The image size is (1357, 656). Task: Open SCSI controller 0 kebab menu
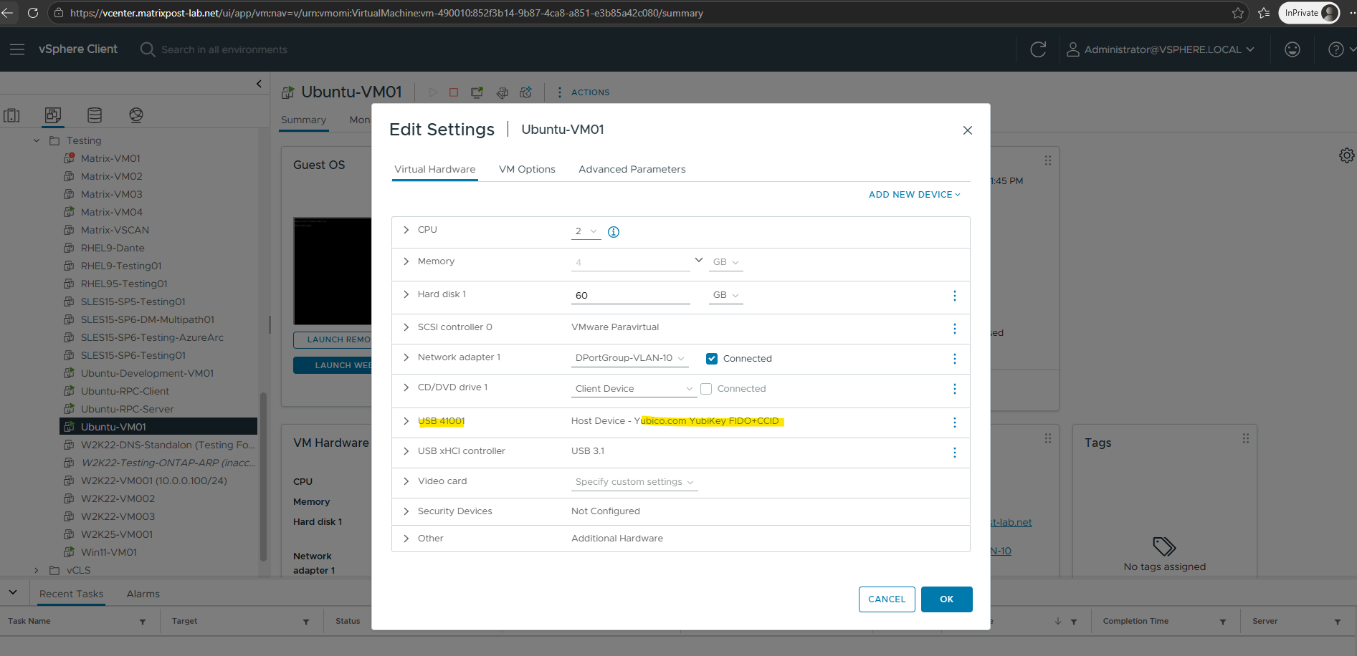954,329
